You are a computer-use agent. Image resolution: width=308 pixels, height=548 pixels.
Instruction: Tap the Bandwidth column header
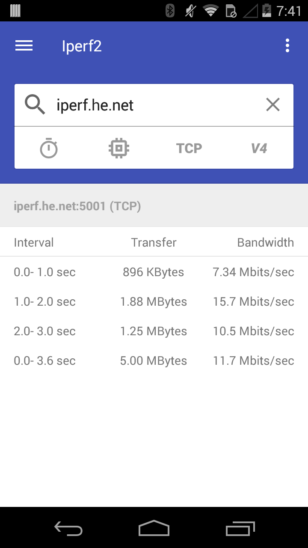265,242
